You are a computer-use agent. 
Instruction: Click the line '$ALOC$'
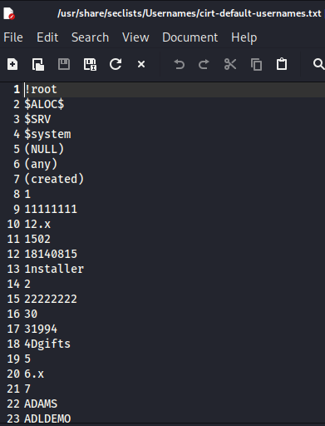pos(44,104)
